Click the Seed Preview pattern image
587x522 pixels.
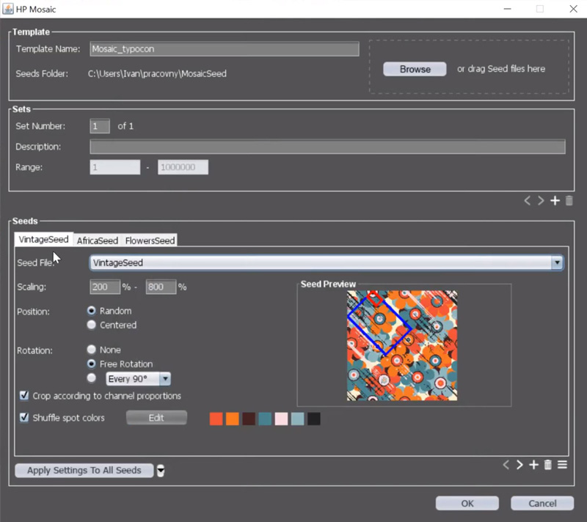point(402,345)
